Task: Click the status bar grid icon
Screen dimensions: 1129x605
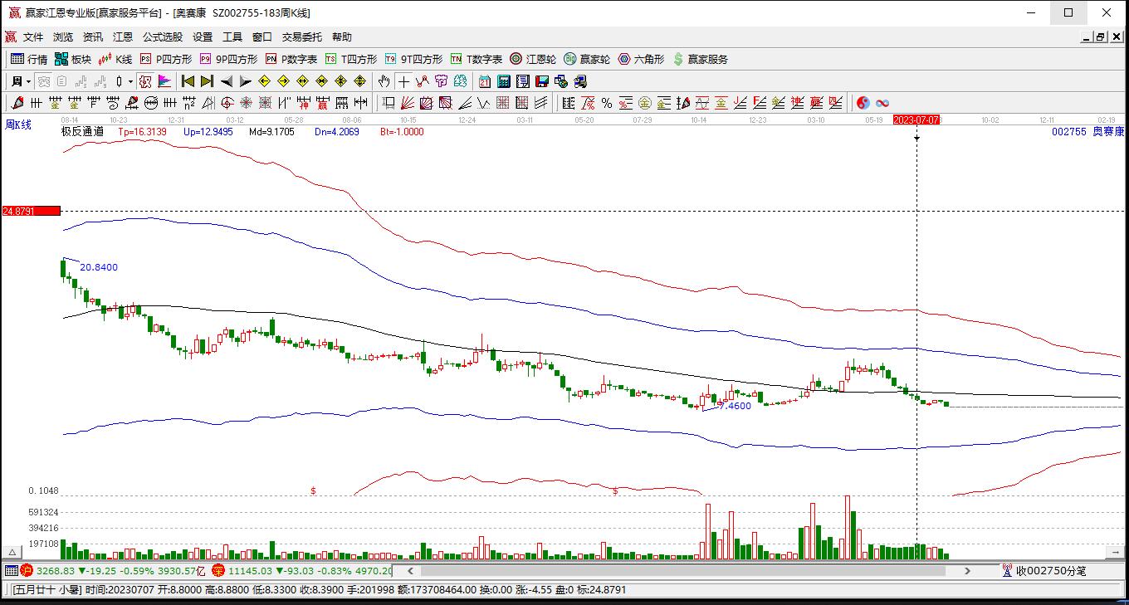Action: click(11, 571)
